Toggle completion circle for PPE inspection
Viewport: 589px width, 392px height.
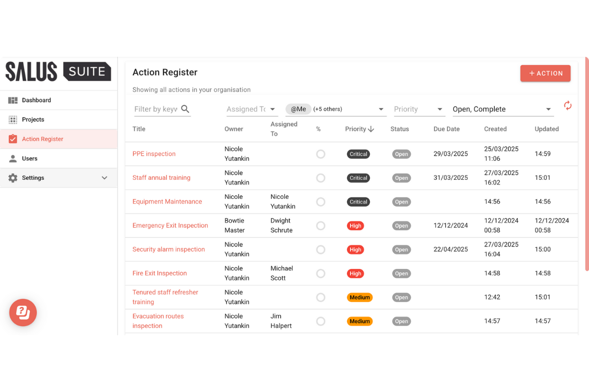321,154
